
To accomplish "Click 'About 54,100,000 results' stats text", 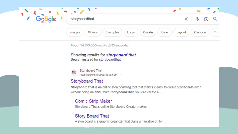I will [x=99, y=46].
